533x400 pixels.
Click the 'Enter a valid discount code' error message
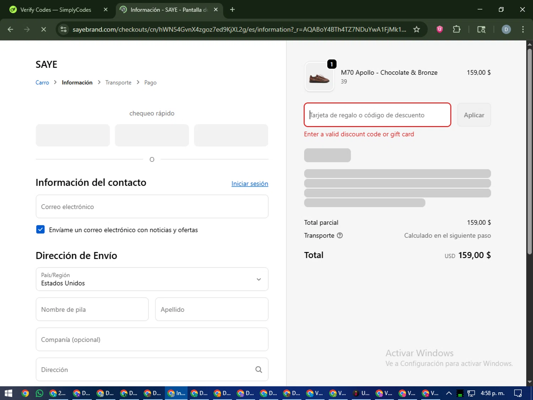(x=359, y=134)
